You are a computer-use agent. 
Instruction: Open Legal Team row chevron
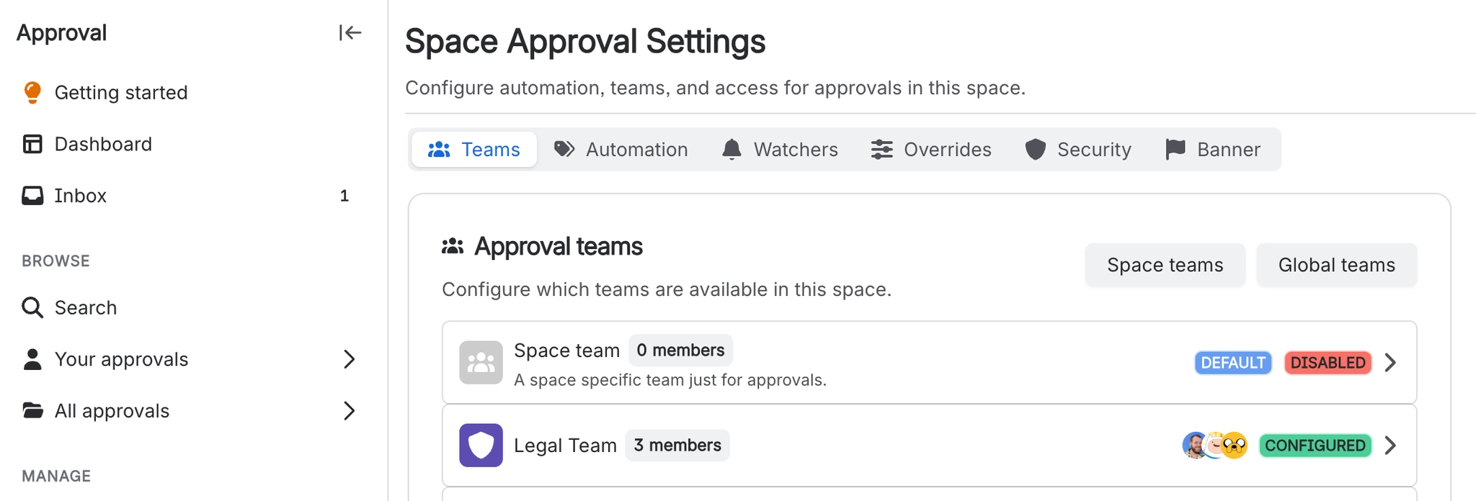click(x=1390, y=445)
